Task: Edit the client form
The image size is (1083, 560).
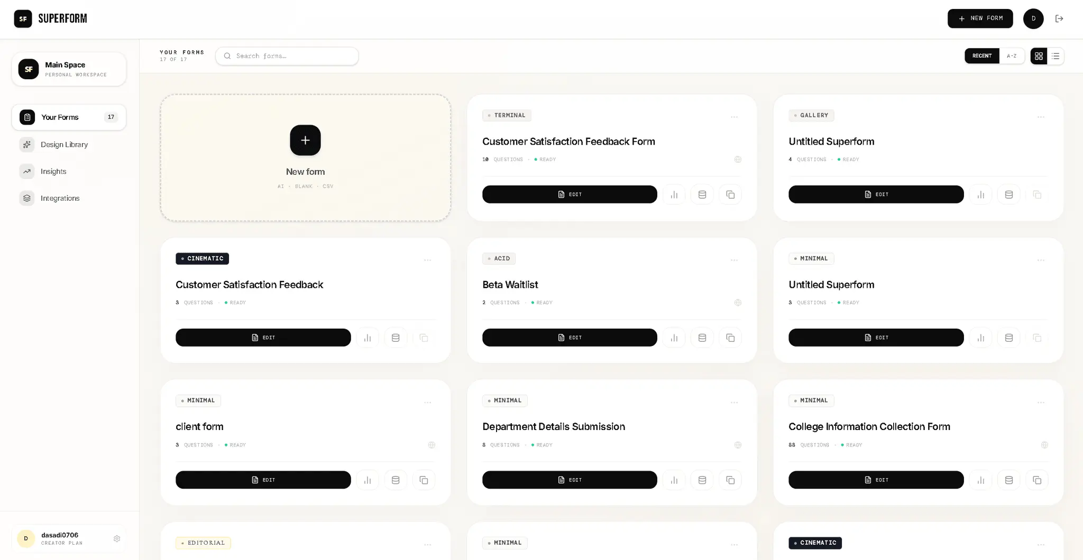Action: pyautogui.click(x=263, y=480)
